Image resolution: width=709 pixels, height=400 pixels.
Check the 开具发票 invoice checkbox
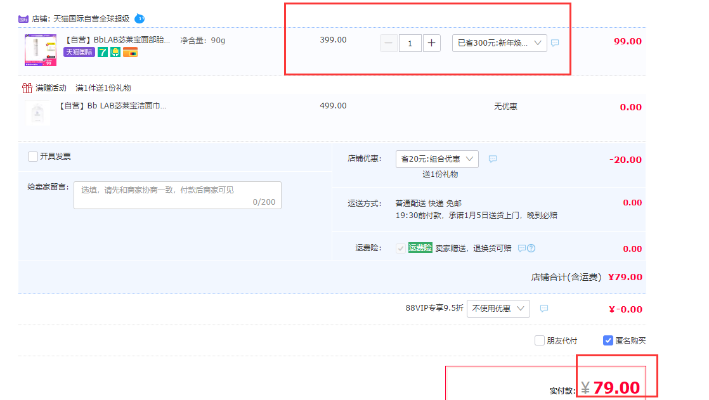coord(33,157)
